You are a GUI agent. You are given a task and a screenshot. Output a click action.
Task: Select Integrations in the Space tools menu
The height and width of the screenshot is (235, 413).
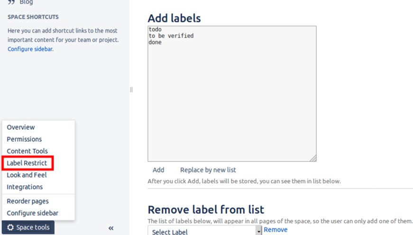[x=25, y=187]
